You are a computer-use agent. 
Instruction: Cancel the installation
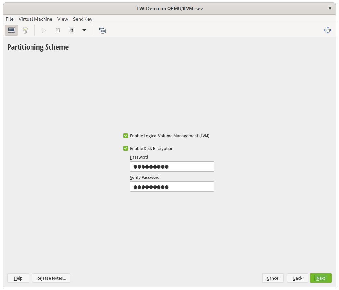[x=273, y=278]
